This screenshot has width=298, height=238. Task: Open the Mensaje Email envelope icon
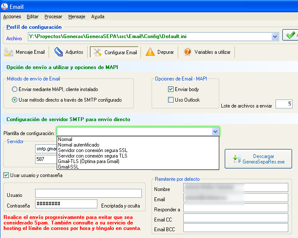[8, 52]
